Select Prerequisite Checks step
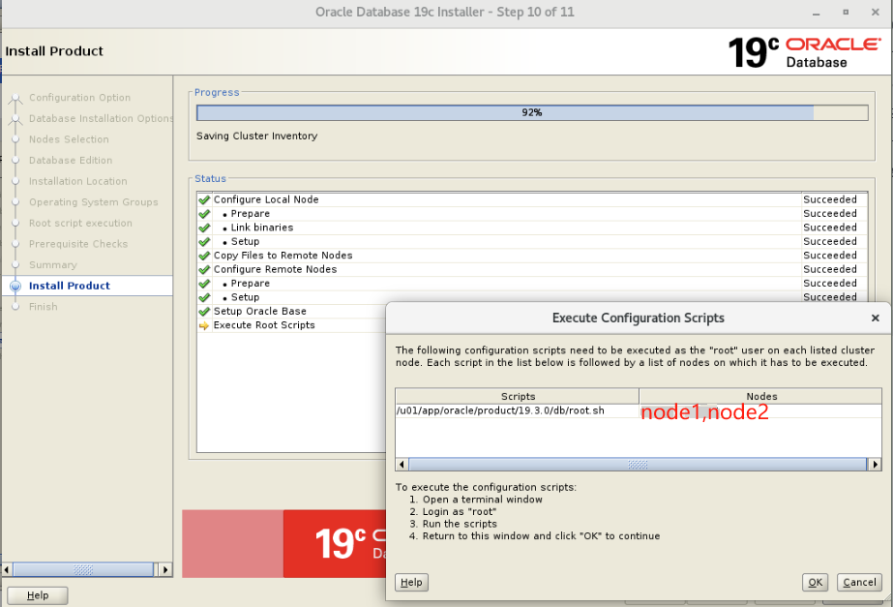Image resolution: width=893 pixels, height=607 pixels. [78, 244]
